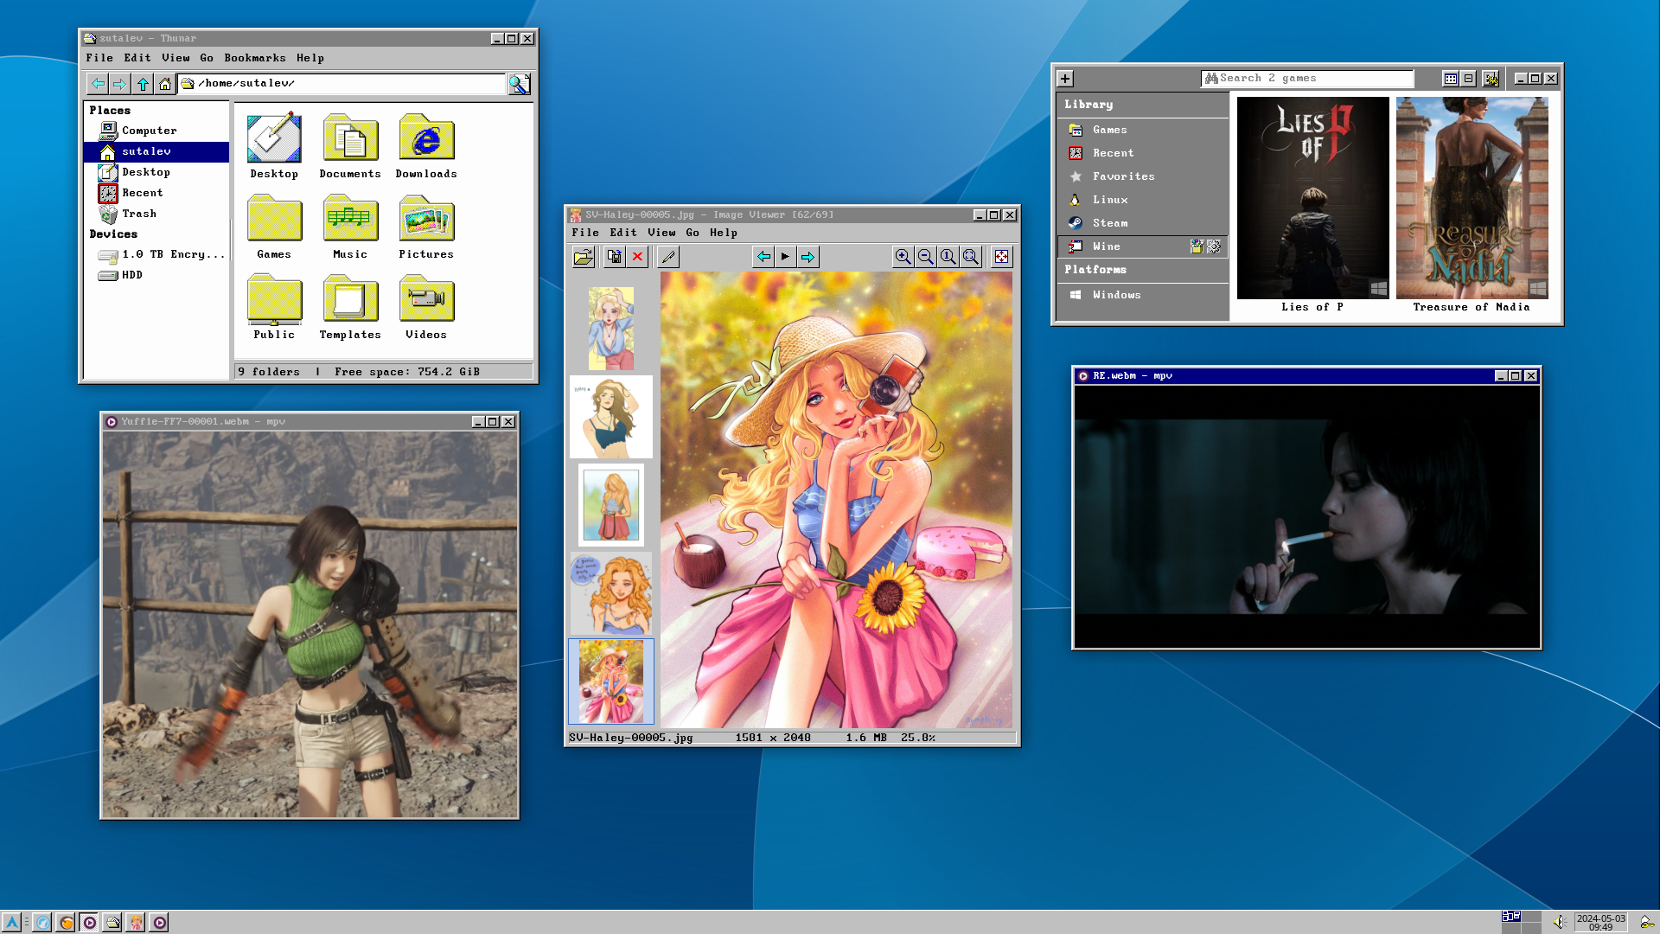This screenshot has height=934, width=1660.
Task: Select Linux runner in Lutris sidebar
Action: click(x=1142, y=200)
